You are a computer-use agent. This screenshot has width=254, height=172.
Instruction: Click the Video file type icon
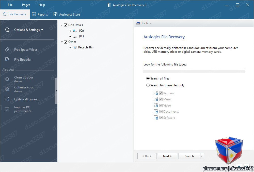156,105
